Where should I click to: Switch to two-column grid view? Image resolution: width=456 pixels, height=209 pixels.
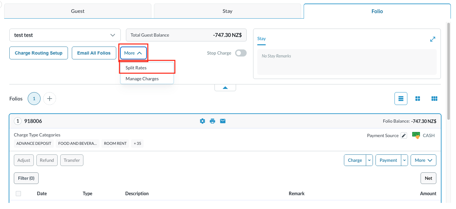[418, 99]
